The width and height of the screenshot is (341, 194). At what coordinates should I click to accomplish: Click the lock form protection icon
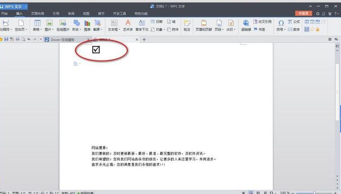click(x=318, y=29)
